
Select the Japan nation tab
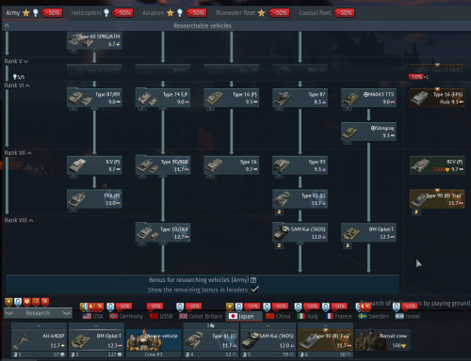244,316
